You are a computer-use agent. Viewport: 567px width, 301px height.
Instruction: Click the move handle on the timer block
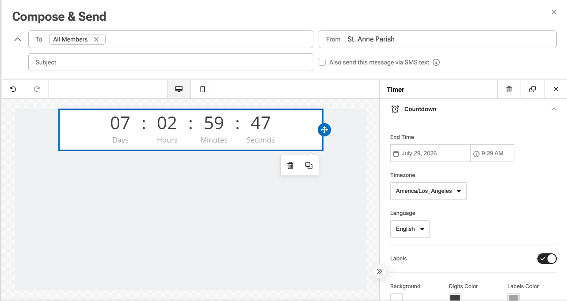324,130
